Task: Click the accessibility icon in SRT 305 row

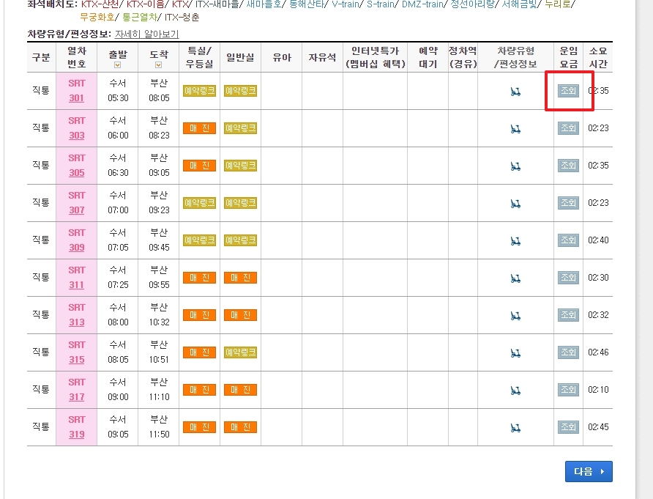Action: tap(516, 165)
